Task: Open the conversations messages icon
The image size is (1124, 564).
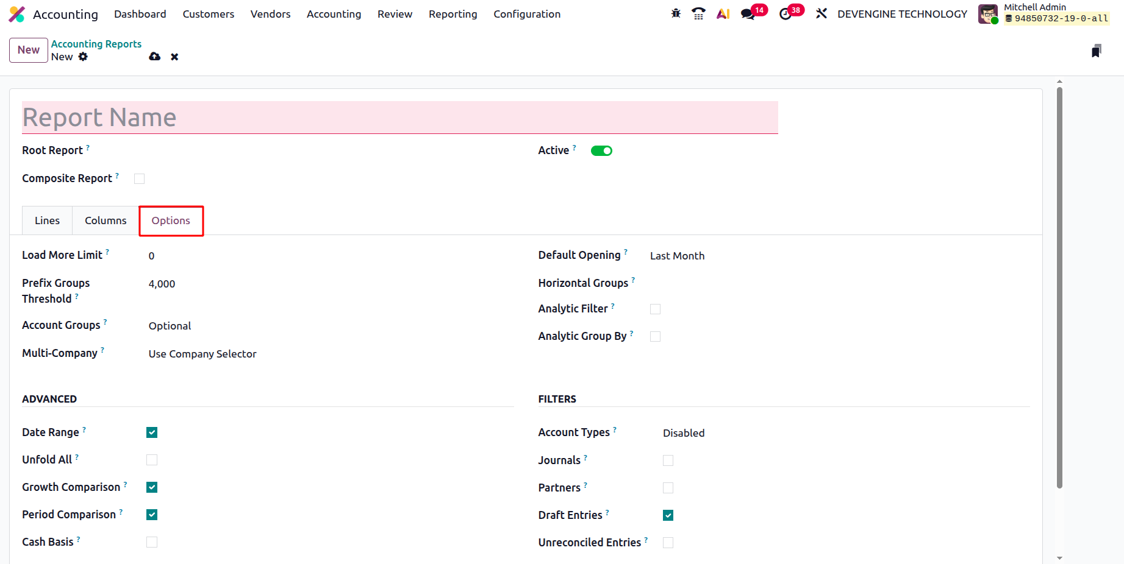Action: [748, 14]
